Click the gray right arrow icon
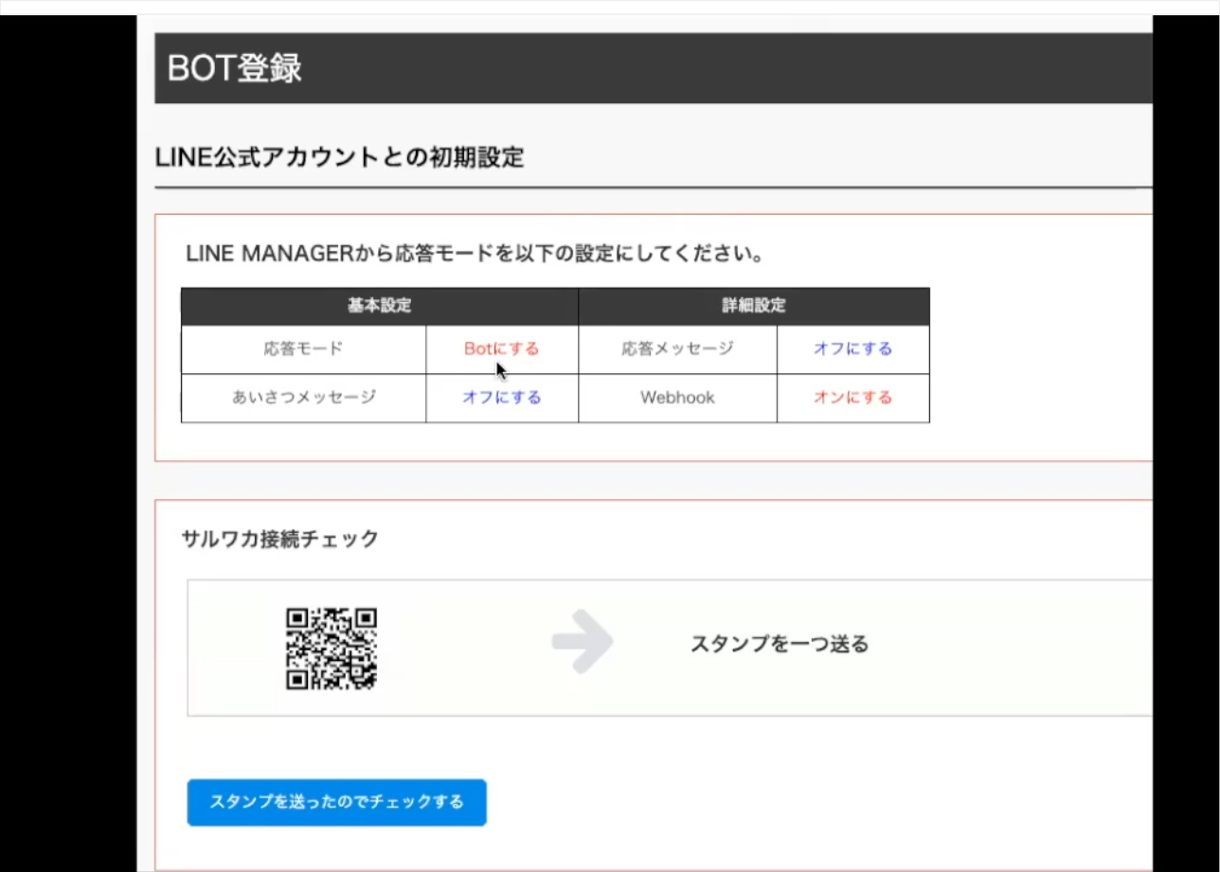This screenshot has height=872, width=1220. pyautogui.click(x=583, y=642)
